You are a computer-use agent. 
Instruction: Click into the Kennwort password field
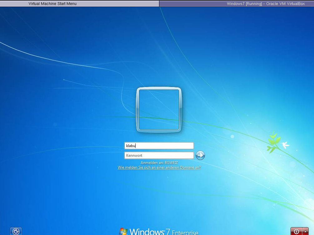(159, 156)
